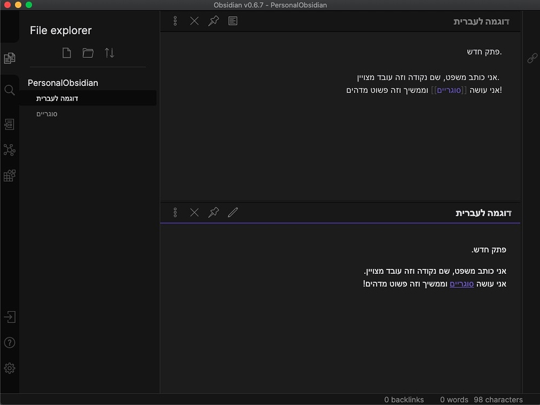Select the note דוגמה לעברית in file explorer

[x=88, y=98]
